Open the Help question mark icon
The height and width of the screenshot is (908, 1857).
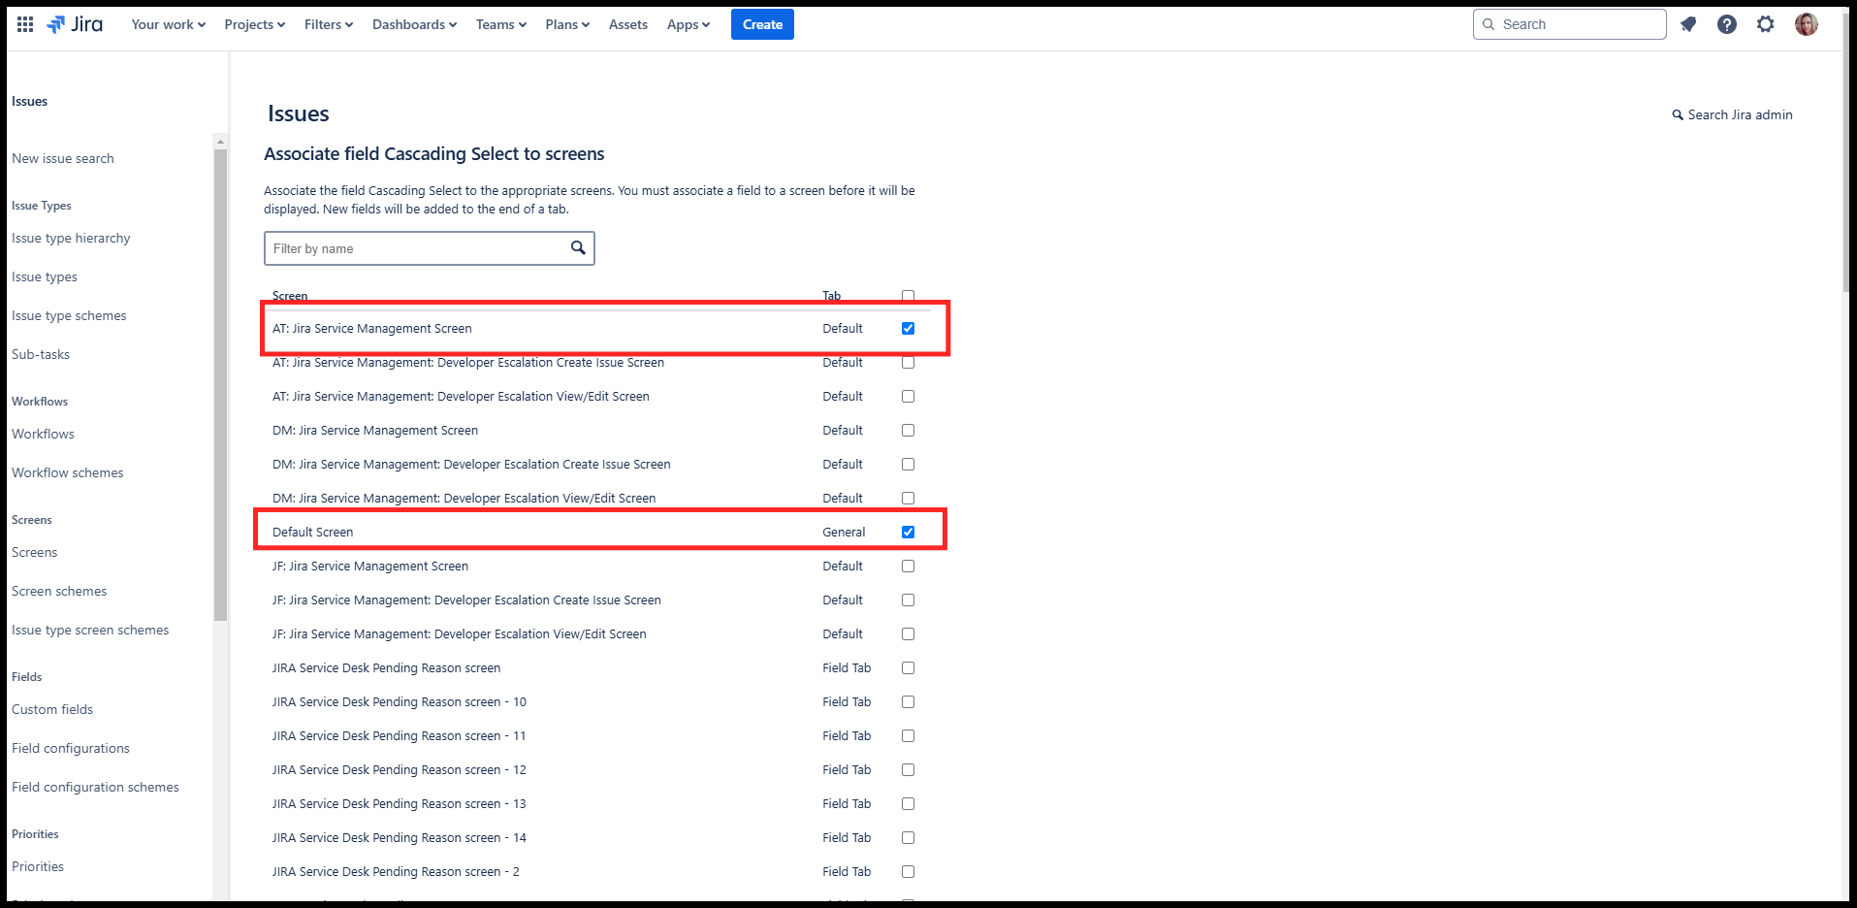click(x=1726, y=24)
